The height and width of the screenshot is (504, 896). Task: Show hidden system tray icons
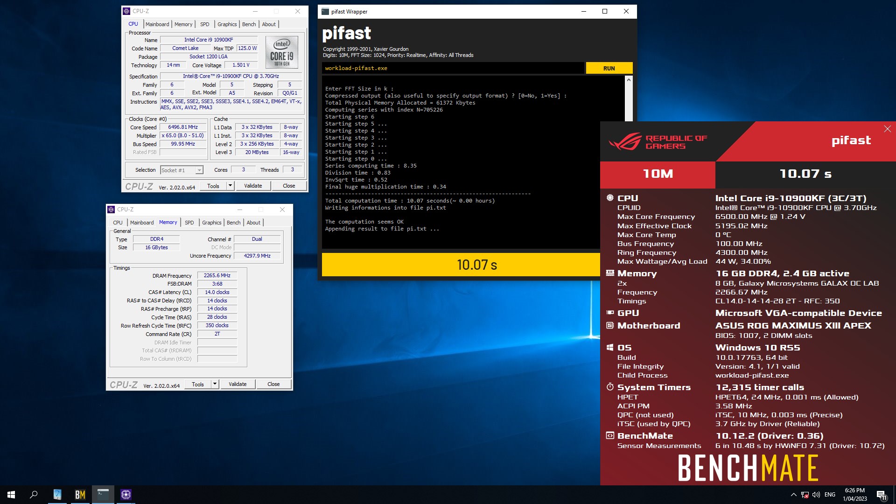click(x=793, y=495)
